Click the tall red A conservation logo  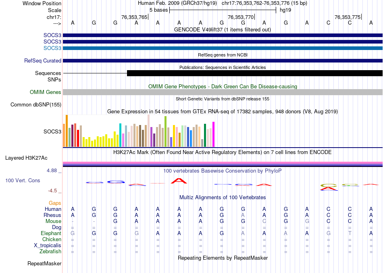click(179, 181)
